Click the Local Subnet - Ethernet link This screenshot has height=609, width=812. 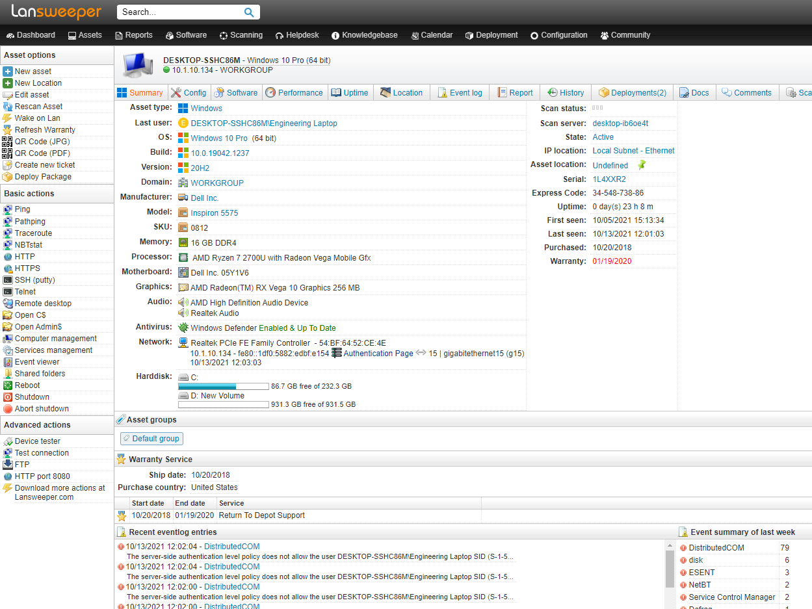[634, 151]
